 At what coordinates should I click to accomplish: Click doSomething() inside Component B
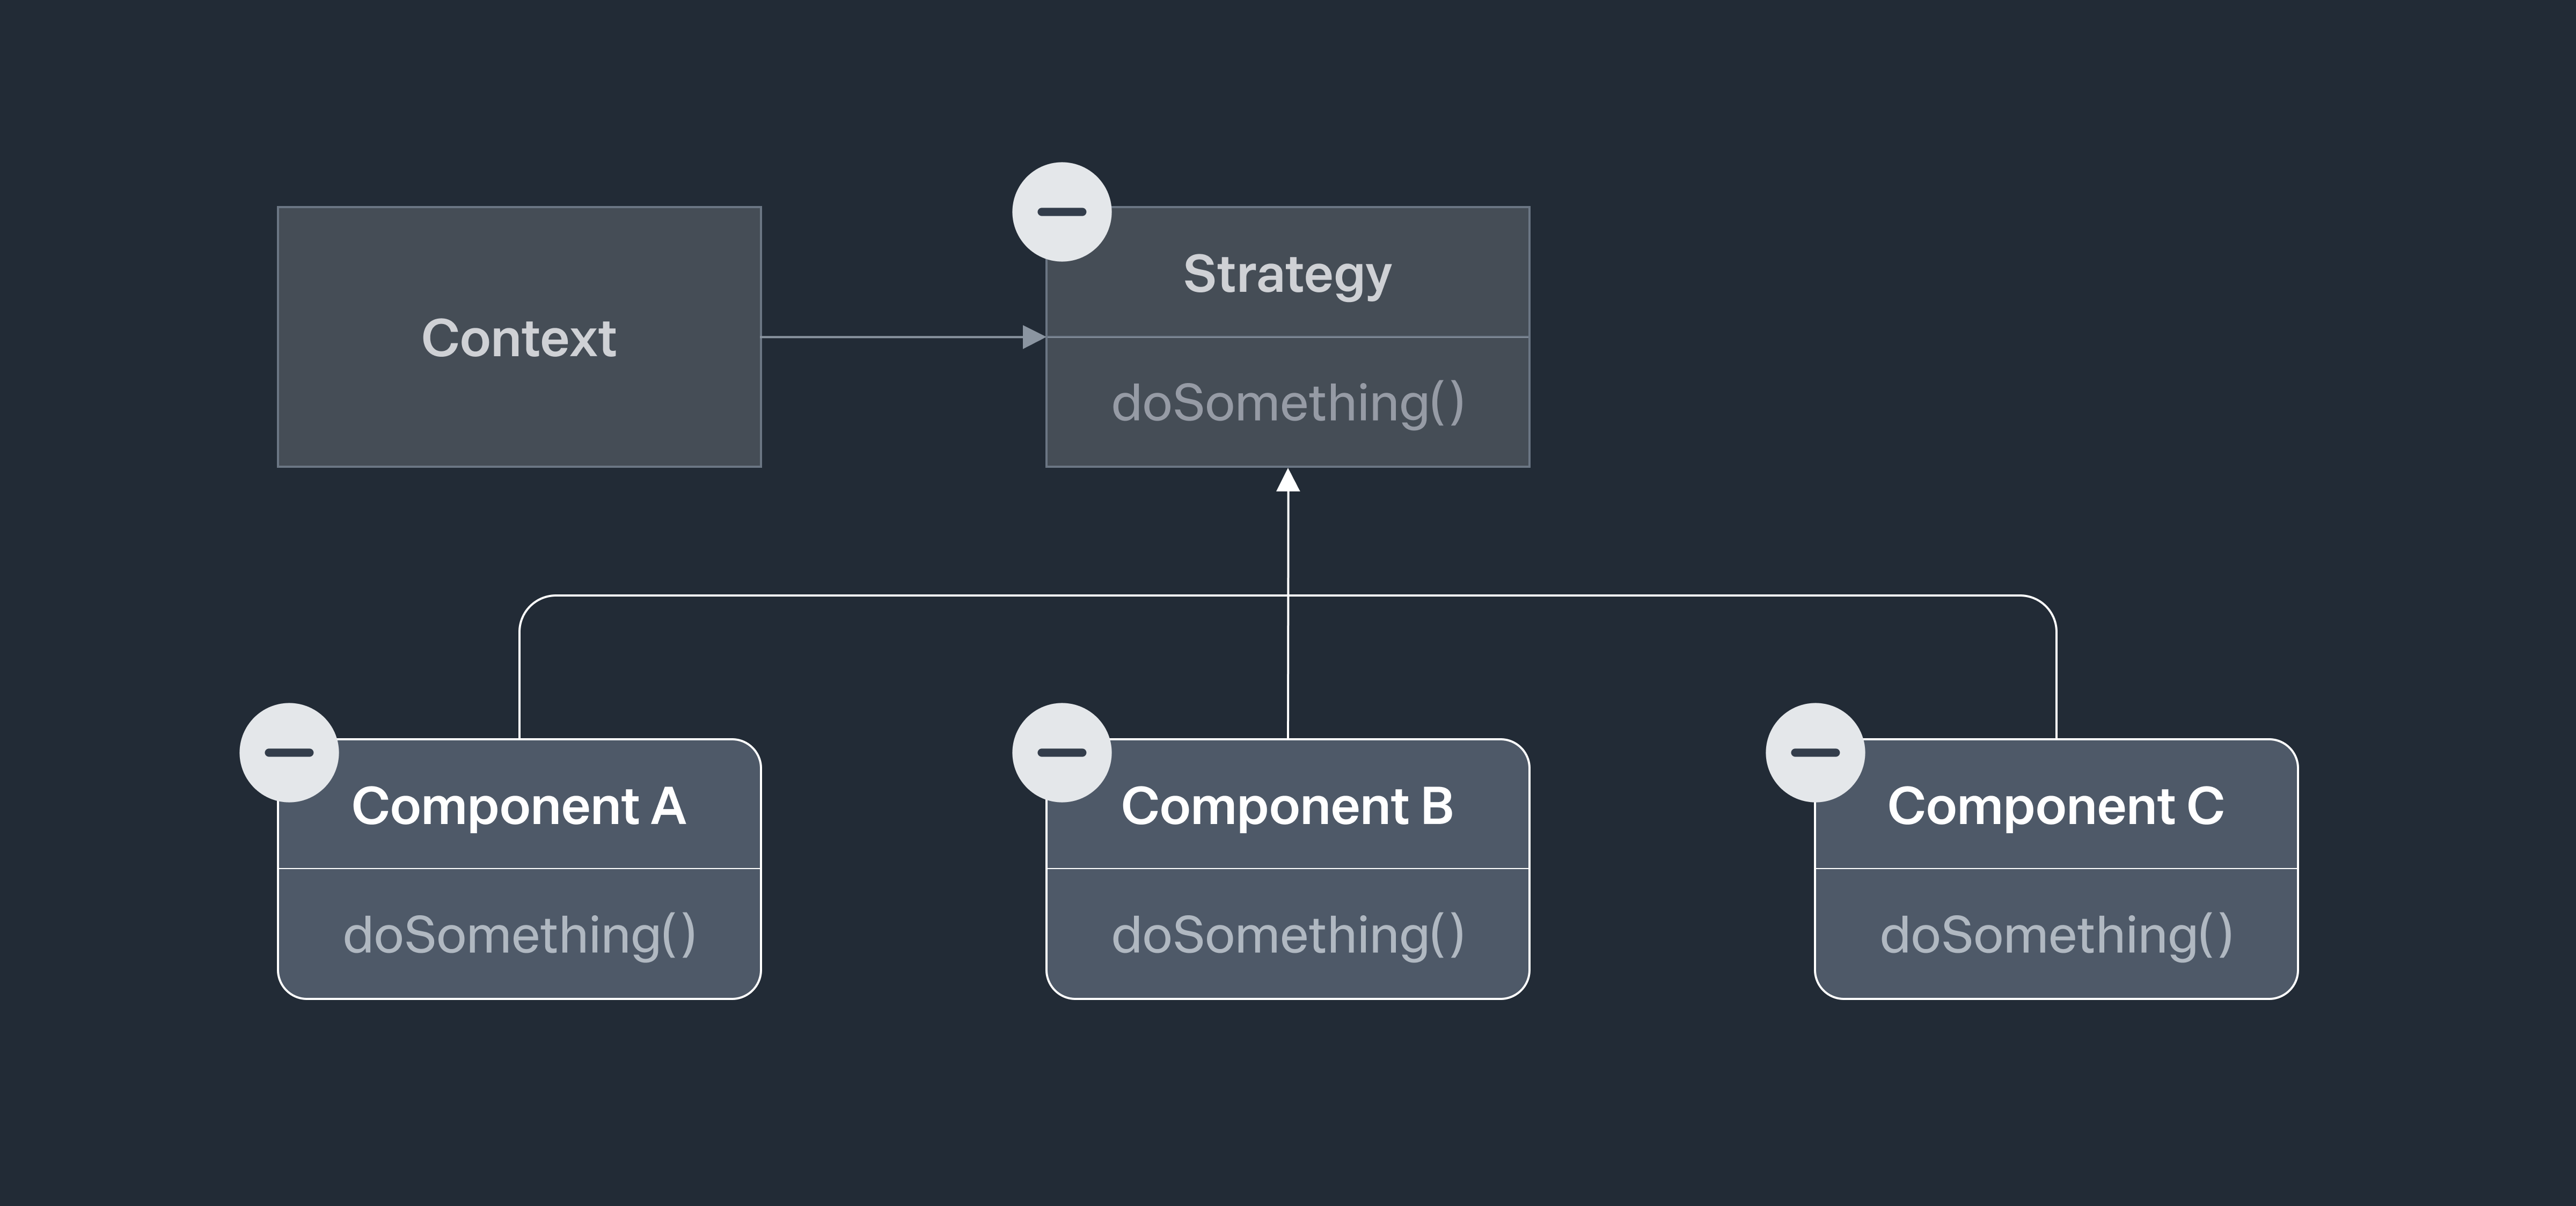click(x=1288, y=935)
